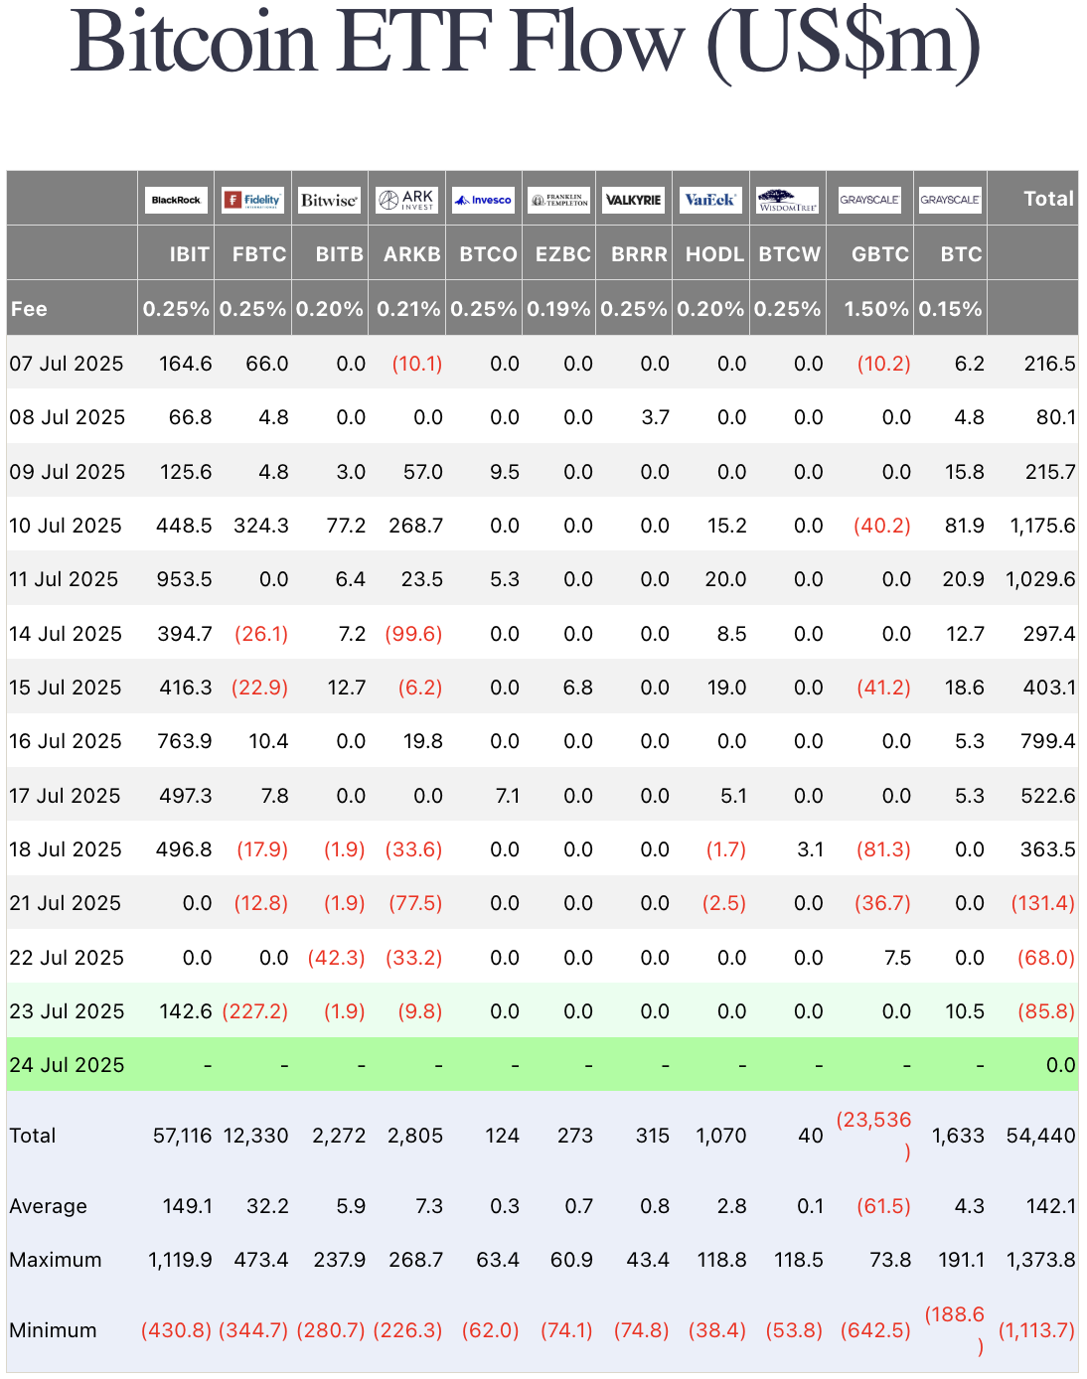Image resolution: width=1087 pixels, height=1379 pixels.
Task: Click the 21 Jul 2025 date row
Action: 65,903
